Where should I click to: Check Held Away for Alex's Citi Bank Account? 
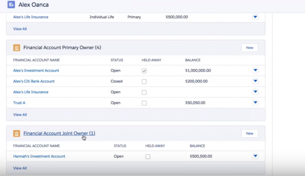point(144,81)
